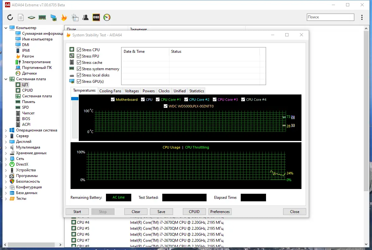Expand Операционная система tree node
372x250 pixels.
click(6, 130)
